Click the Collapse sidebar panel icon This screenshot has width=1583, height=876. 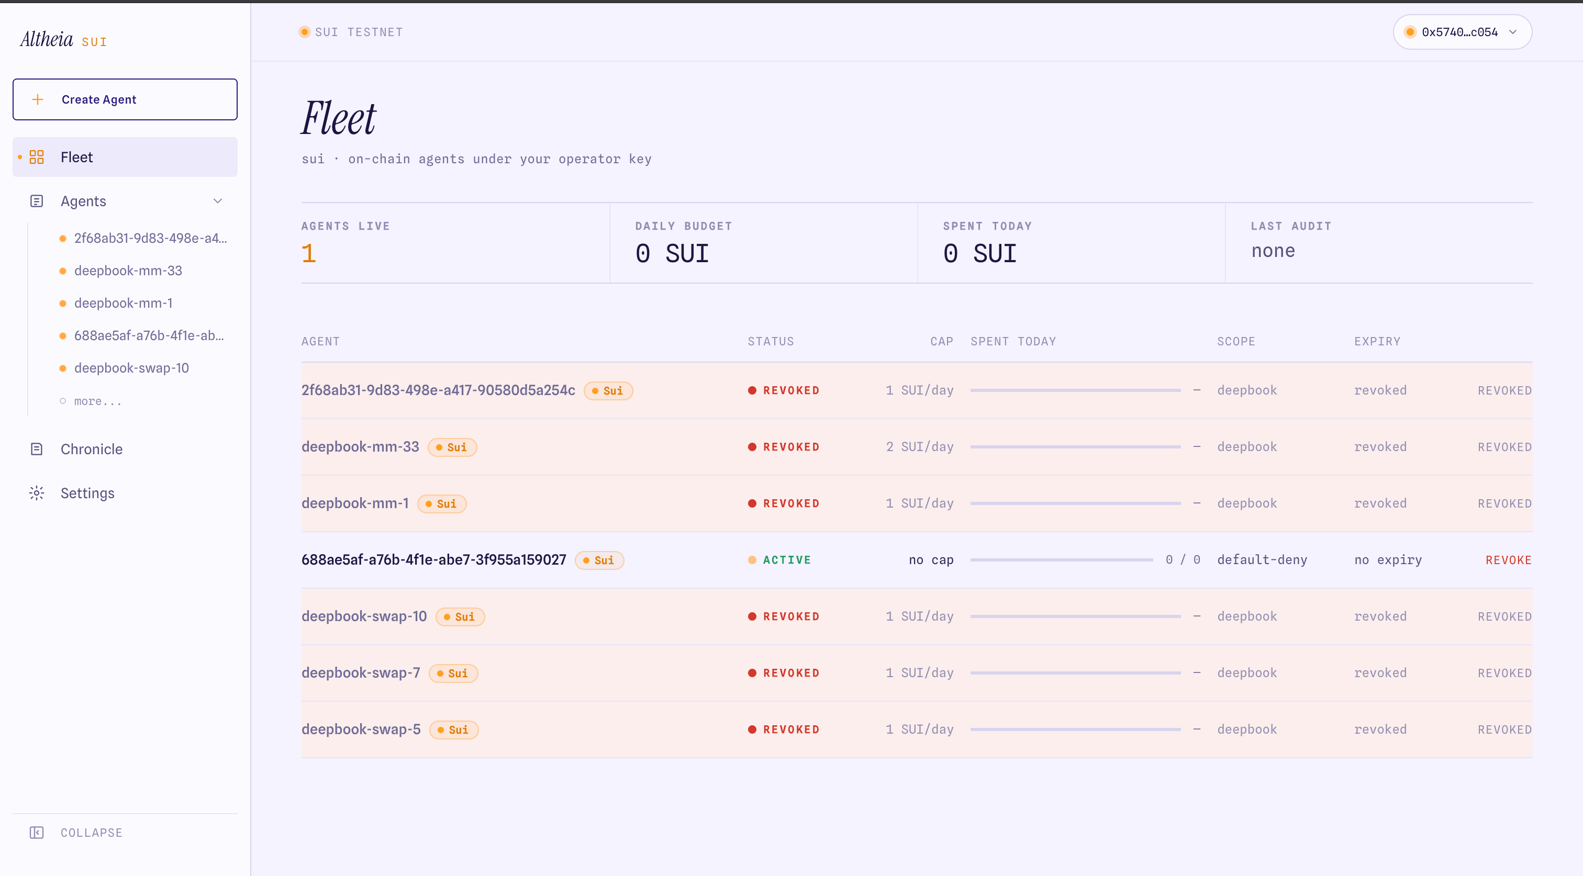pos(37,833)
